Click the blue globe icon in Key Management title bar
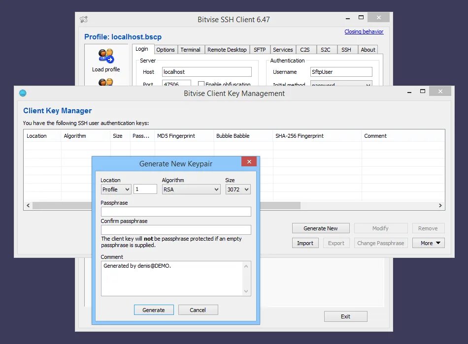468x344 pixels. coord(23,94)
